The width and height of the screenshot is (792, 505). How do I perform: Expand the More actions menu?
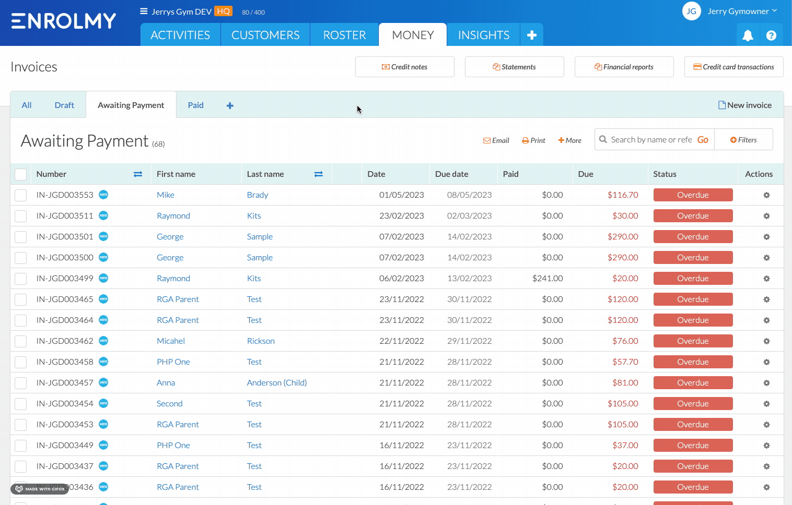tap(570, 140)
